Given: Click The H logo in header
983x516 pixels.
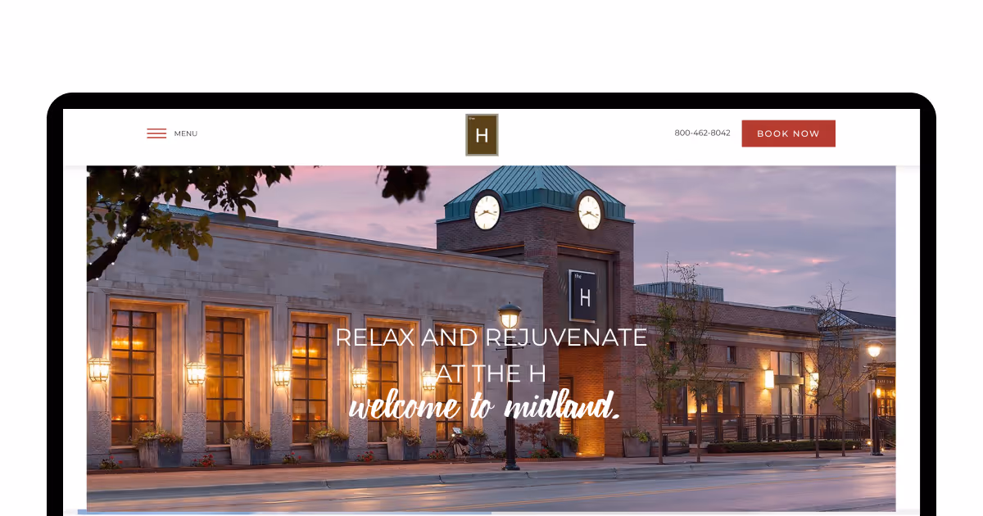Looking at the screenshot, I should [482, 135].
